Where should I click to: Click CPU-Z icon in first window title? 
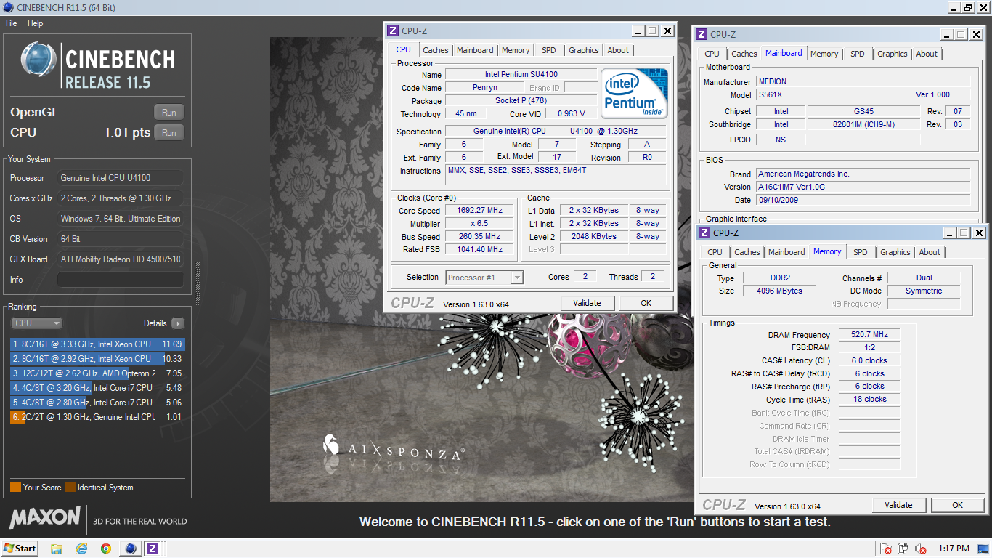(x=393, y=31)
